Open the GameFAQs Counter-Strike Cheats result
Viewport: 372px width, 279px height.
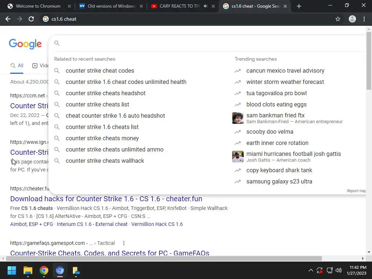click(x=110, y=253)
